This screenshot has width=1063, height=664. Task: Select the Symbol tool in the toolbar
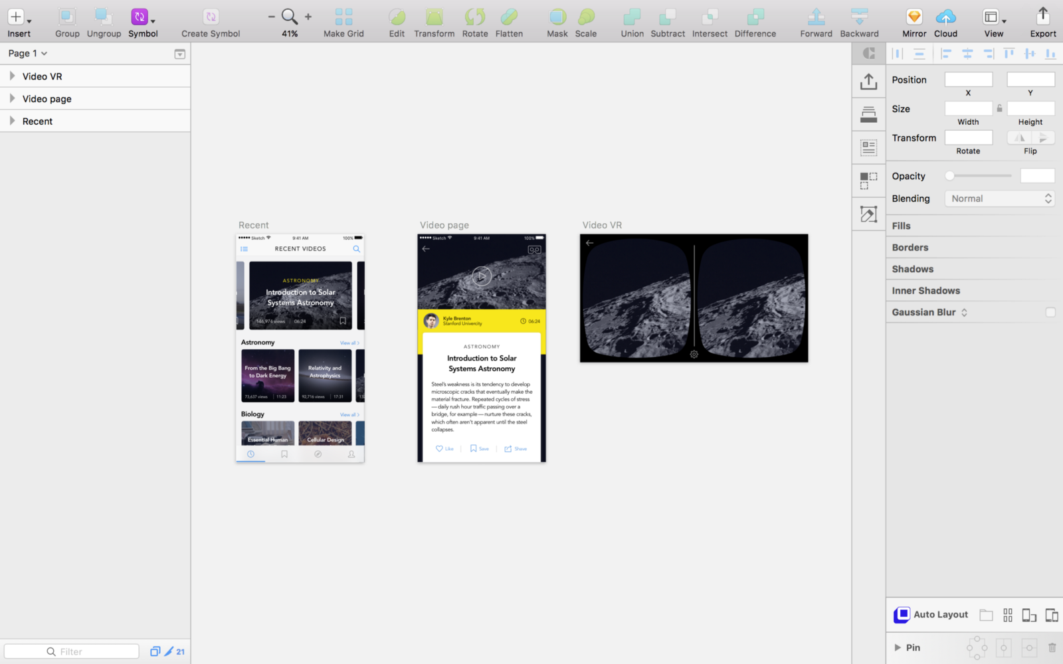pyautogui.click(x=142, y=17)
